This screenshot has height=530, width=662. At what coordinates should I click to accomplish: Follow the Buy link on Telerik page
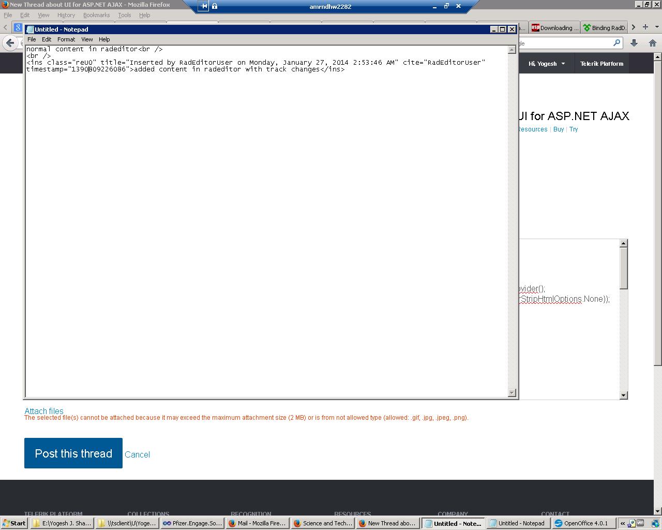point(559,129)
